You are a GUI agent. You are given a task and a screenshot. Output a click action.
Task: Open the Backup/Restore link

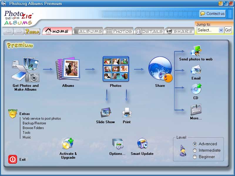click(34, 123)
